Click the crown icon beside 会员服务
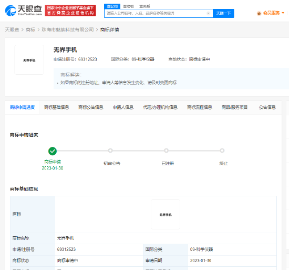Viewport: 289px width, 270px height. click(x=259, y=13)
